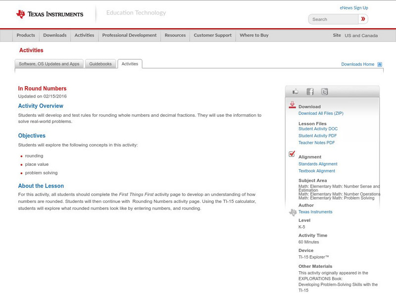Open the Where to Buy menu

point(253,35)
